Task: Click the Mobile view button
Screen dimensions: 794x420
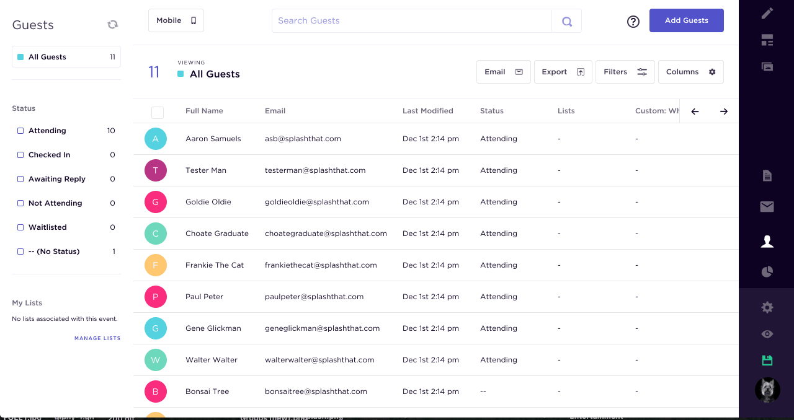Action: click(176, 20)
